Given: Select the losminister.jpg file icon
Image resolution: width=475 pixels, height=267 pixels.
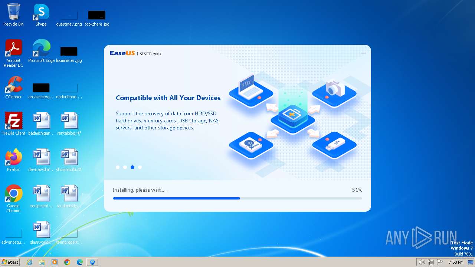Looking at the screenshot, I should (x=69, y=54).
